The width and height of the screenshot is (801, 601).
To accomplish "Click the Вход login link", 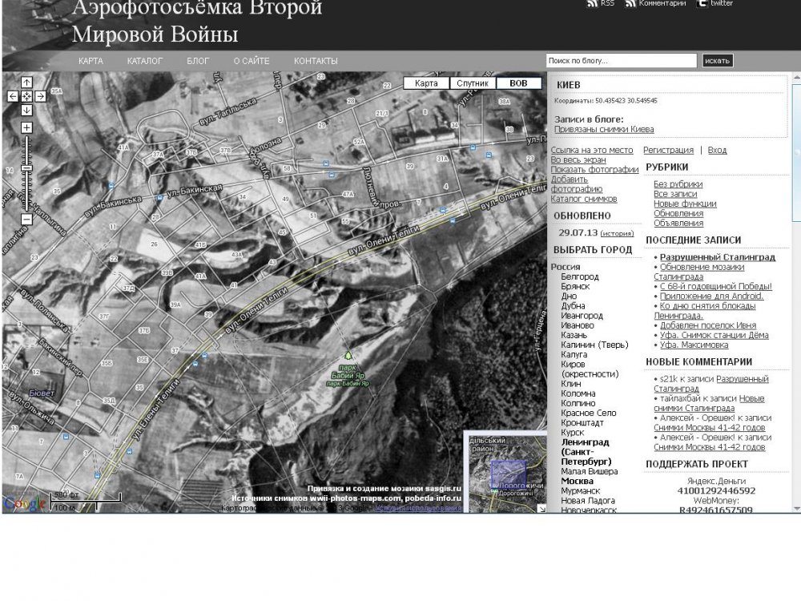I will [717, 151].
